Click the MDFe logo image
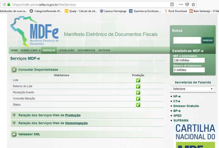 34,31
